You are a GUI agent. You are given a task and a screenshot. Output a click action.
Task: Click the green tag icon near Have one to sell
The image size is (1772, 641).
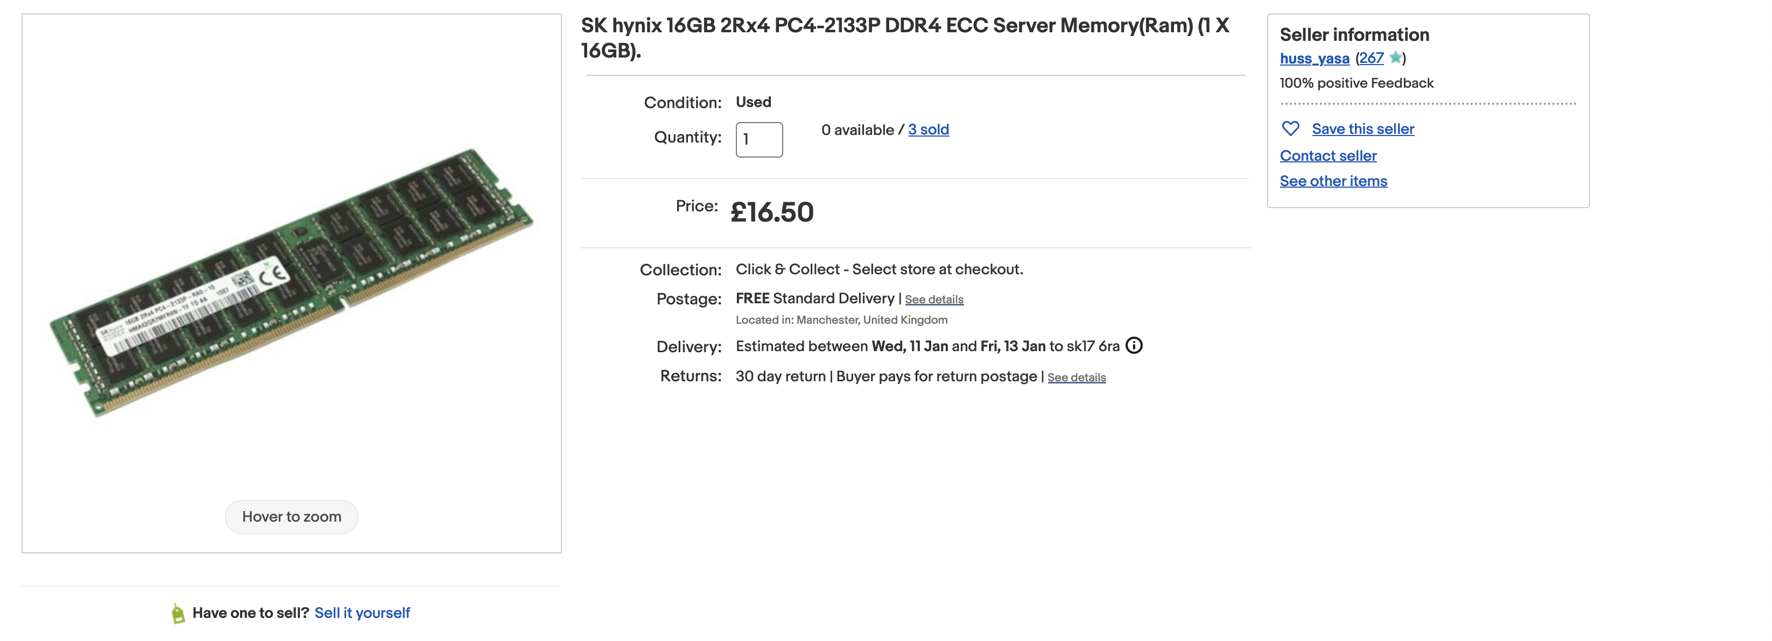pyautogui.click(x=178, y=613)
